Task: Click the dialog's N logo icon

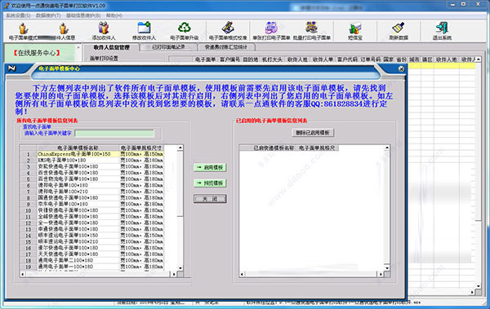Action: point(12,68)
